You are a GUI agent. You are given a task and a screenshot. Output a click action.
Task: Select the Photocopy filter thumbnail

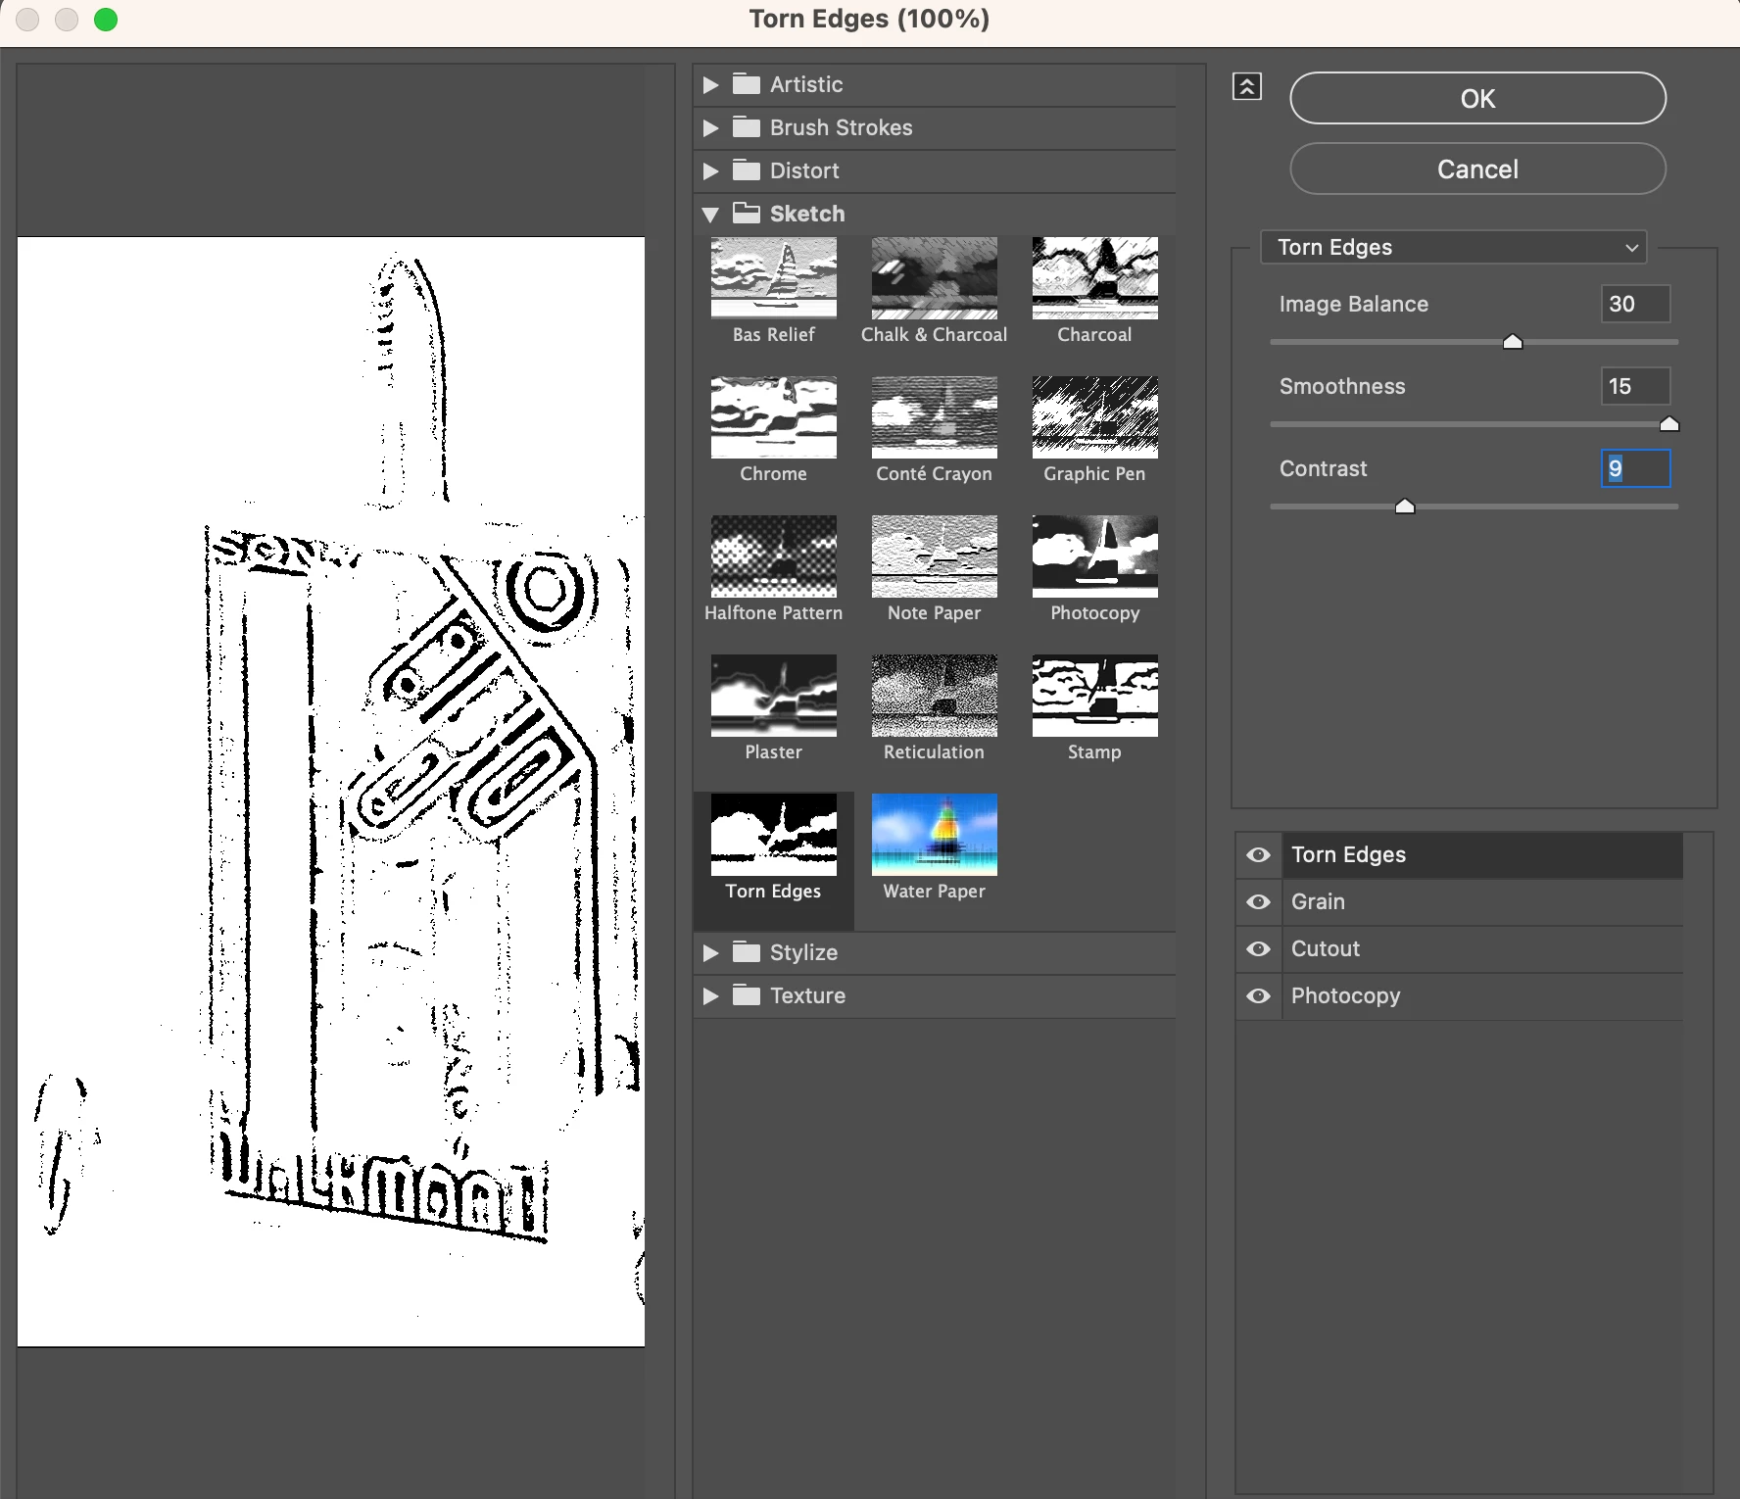point(1095,556)
